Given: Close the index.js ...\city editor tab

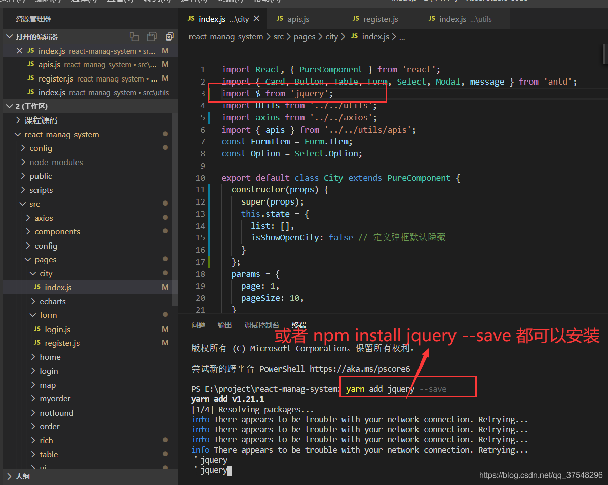Looking at the screenshot, I should [256, 19].
